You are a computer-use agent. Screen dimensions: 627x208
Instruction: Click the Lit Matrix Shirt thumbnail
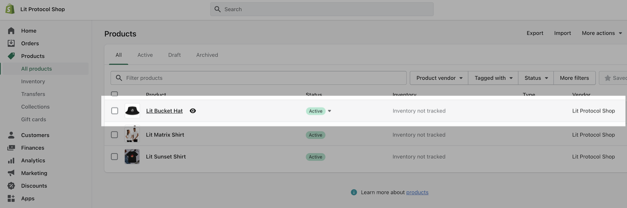[132, 135]
